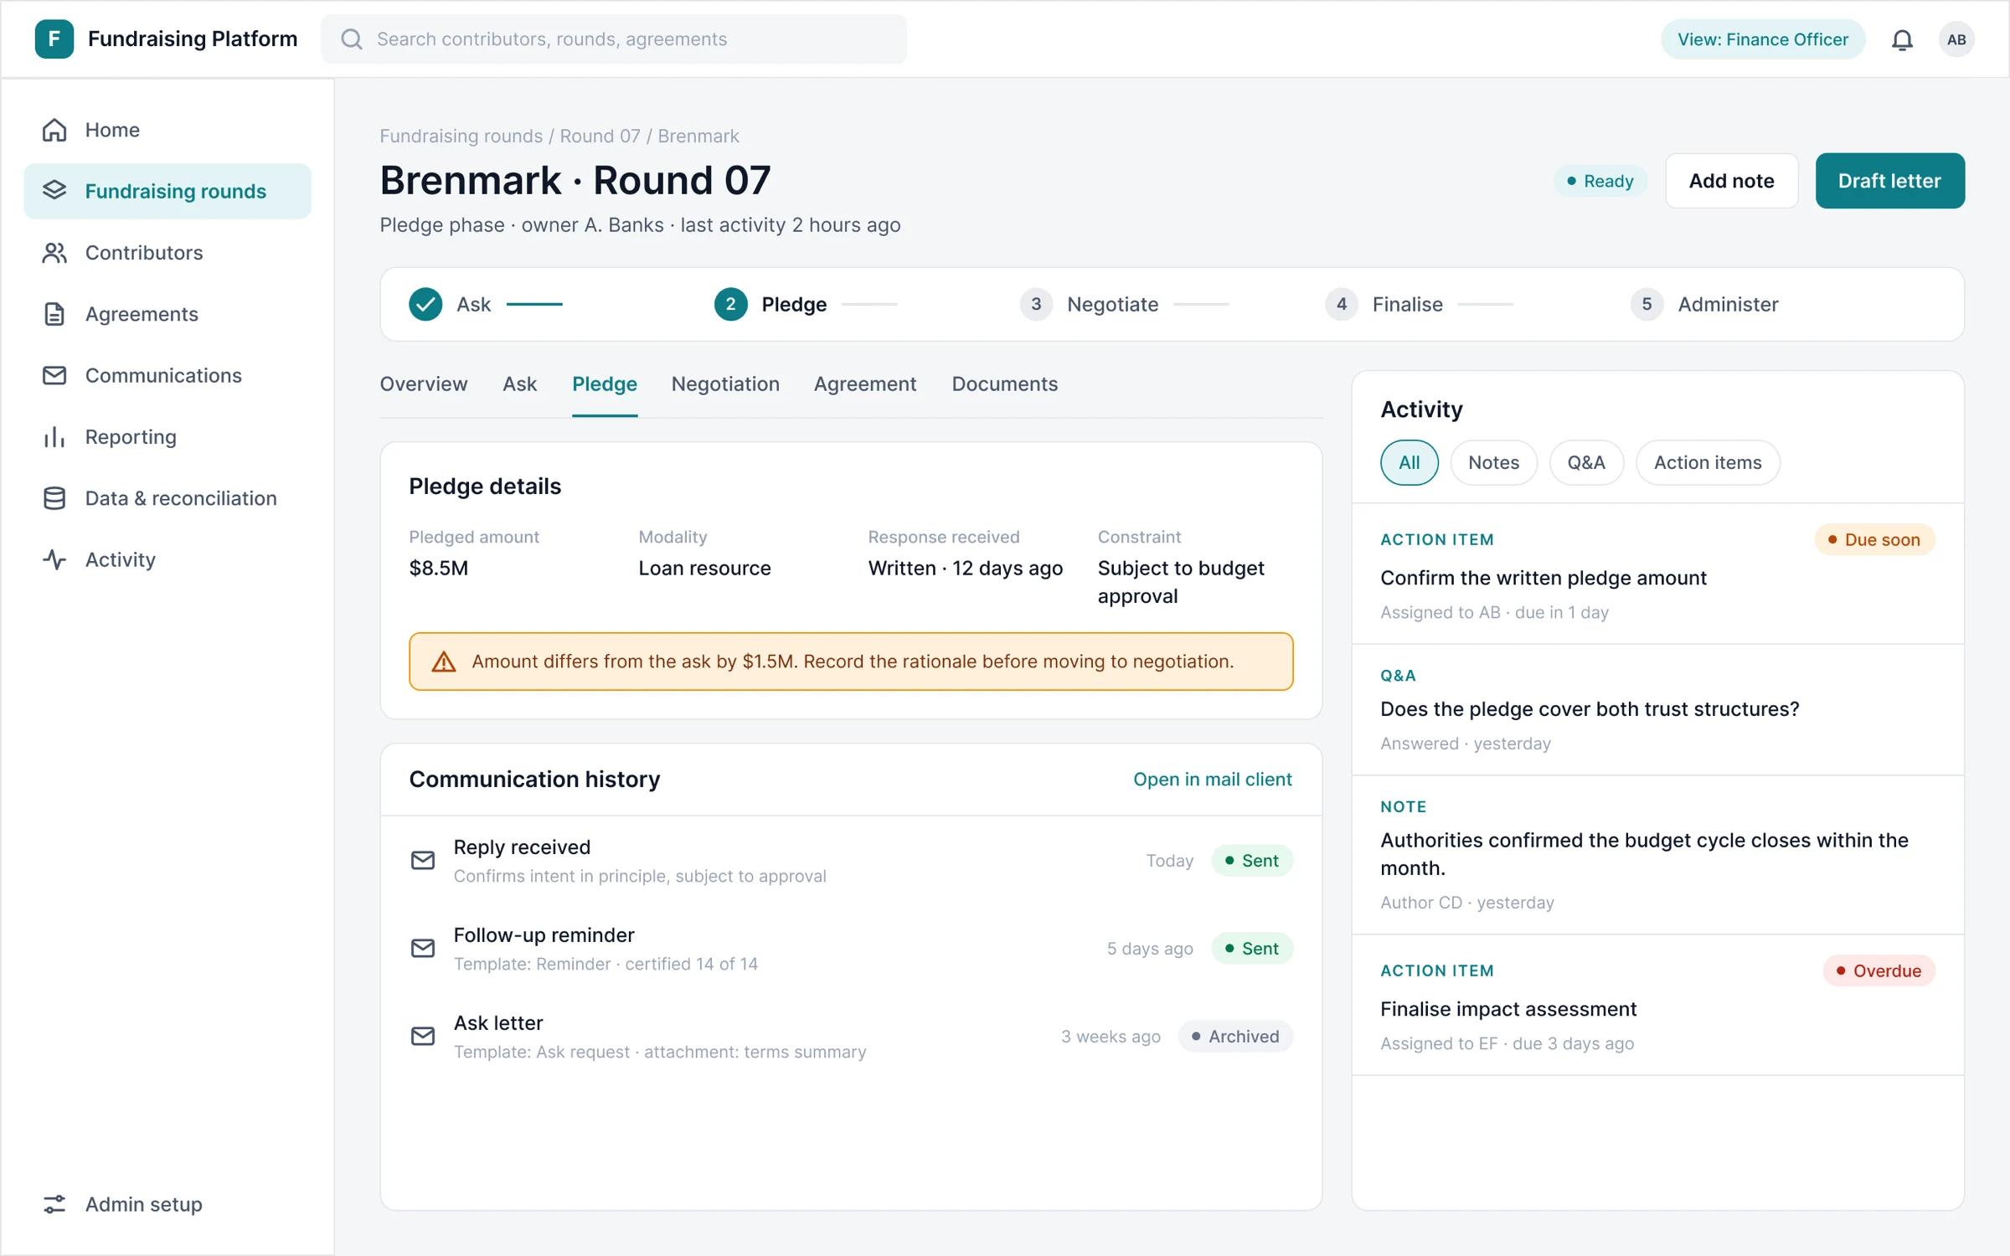Click the '$8.5M' pledged amount value
2010x1256 pixels.
click(x=438, y=569)
